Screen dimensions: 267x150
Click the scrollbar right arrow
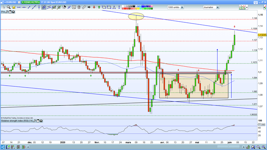tap(244, 147)
